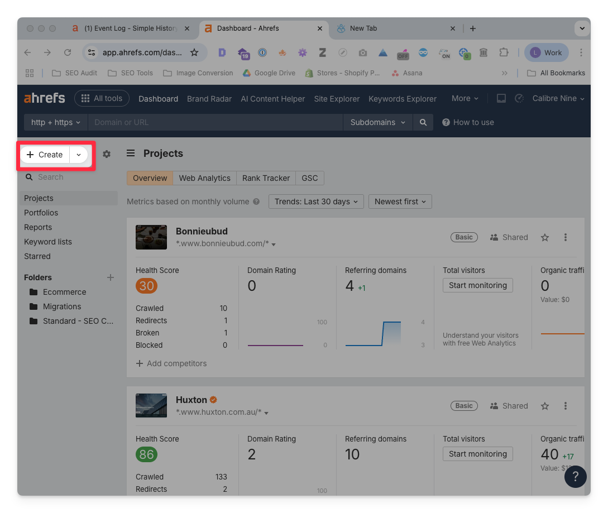Open the Newest first sort dropdown
The height and width of the screenshot is (513, 608).
pos(400,202)
